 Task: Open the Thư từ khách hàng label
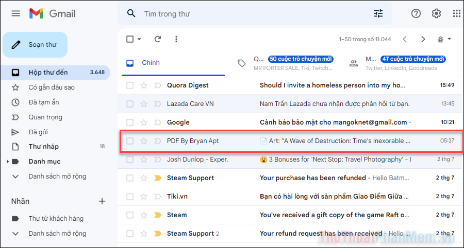click(x=55, y=219)
